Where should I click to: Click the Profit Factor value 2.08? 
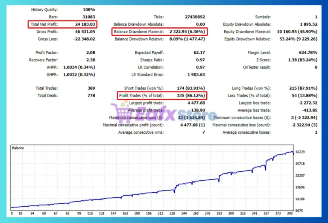(91, 53)
